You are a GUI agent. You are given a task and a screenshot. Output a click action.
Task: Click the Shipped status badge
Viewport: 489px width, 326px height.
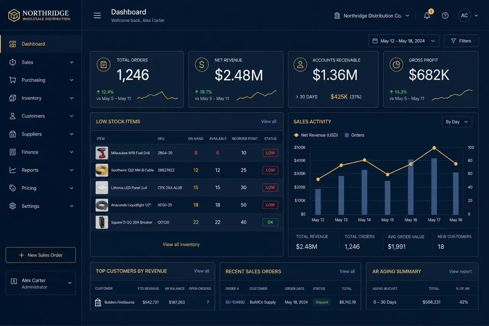(x=322, y=302)
